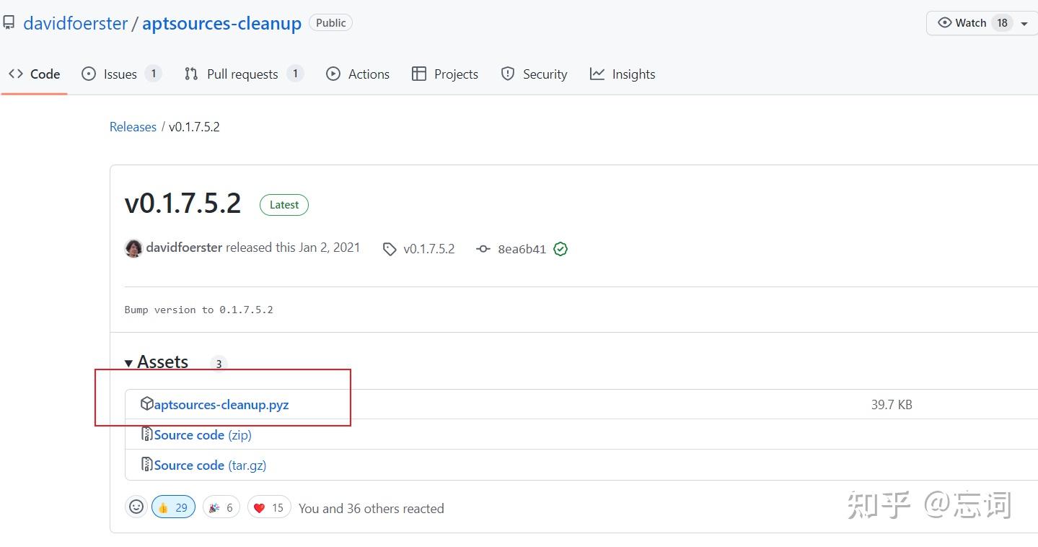The width and height of the screenshot is (1038, 547).
Task: Switch to the Insights tab
Action: tap(623, 74)
